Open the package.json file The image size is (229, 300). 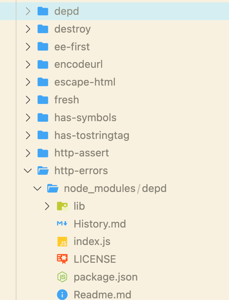pos(115,277)
